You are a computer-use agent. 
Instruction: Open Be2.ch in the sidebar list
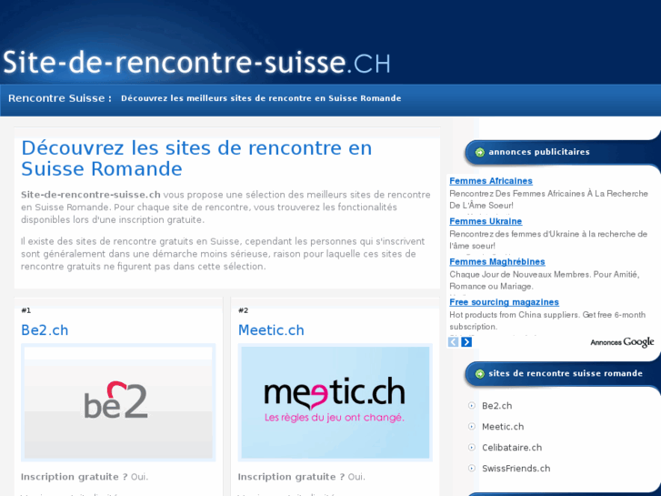[497, 406]
